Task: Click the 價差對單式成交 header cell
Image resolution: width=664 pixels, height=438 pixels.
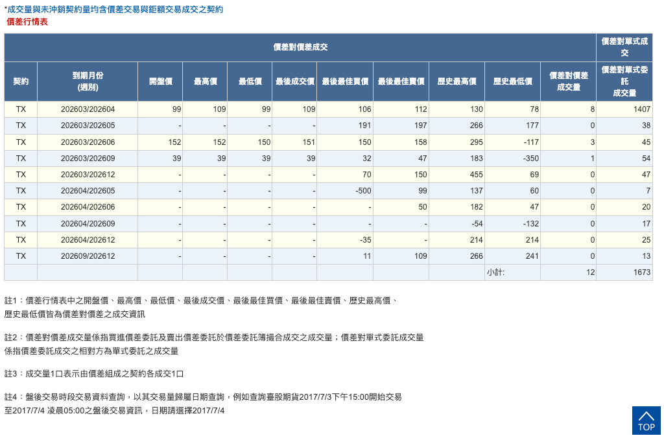Action: click(624, 47)
